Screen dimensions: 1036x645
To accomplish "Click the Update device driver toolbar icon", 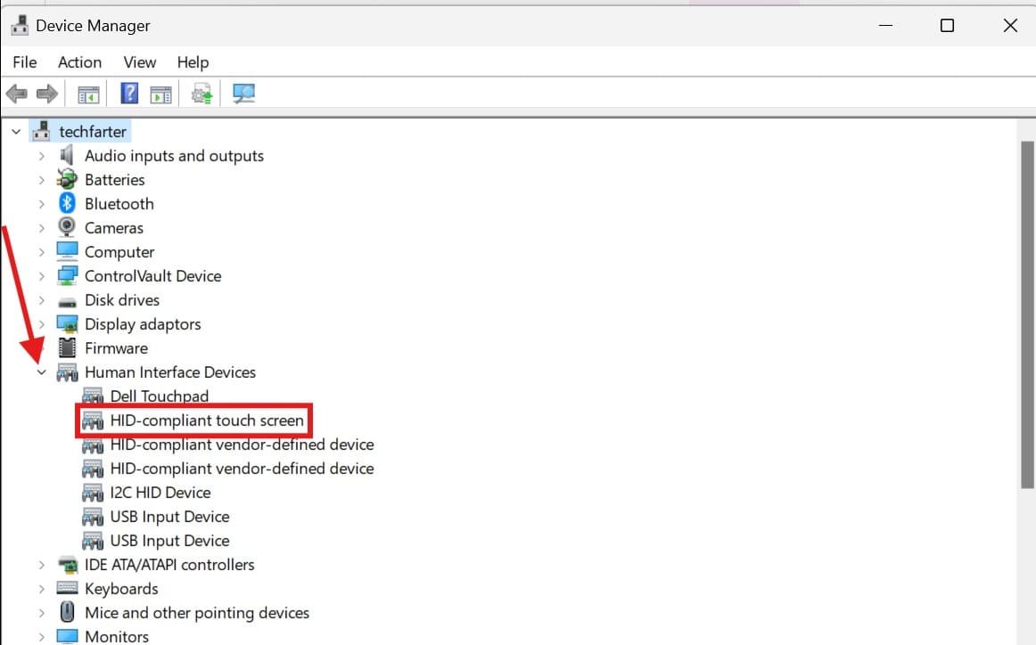I will [203, 94].
